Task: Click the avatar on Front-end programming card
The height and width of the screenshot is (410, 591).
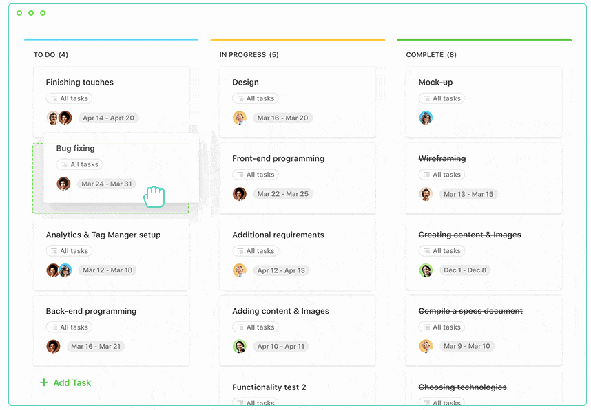Action: point(240,194)
